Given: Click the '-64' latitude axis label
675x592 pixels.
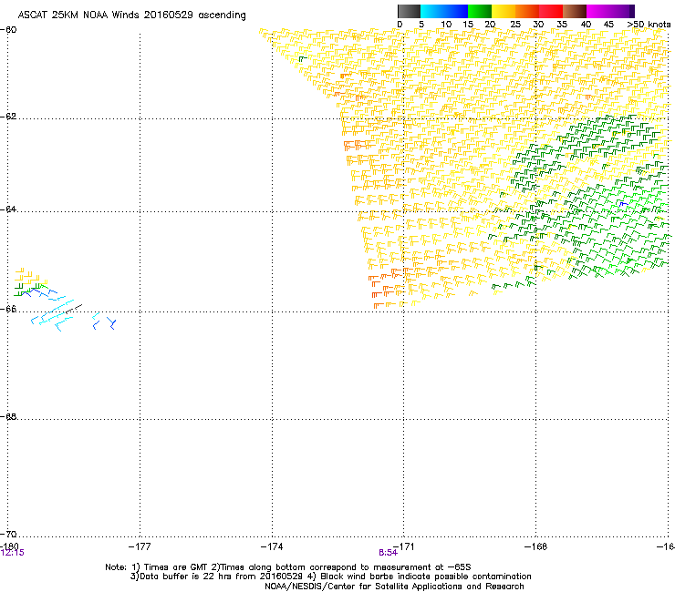Looking at the screenshot, I should pyautogui.click(x=8, y=209).
